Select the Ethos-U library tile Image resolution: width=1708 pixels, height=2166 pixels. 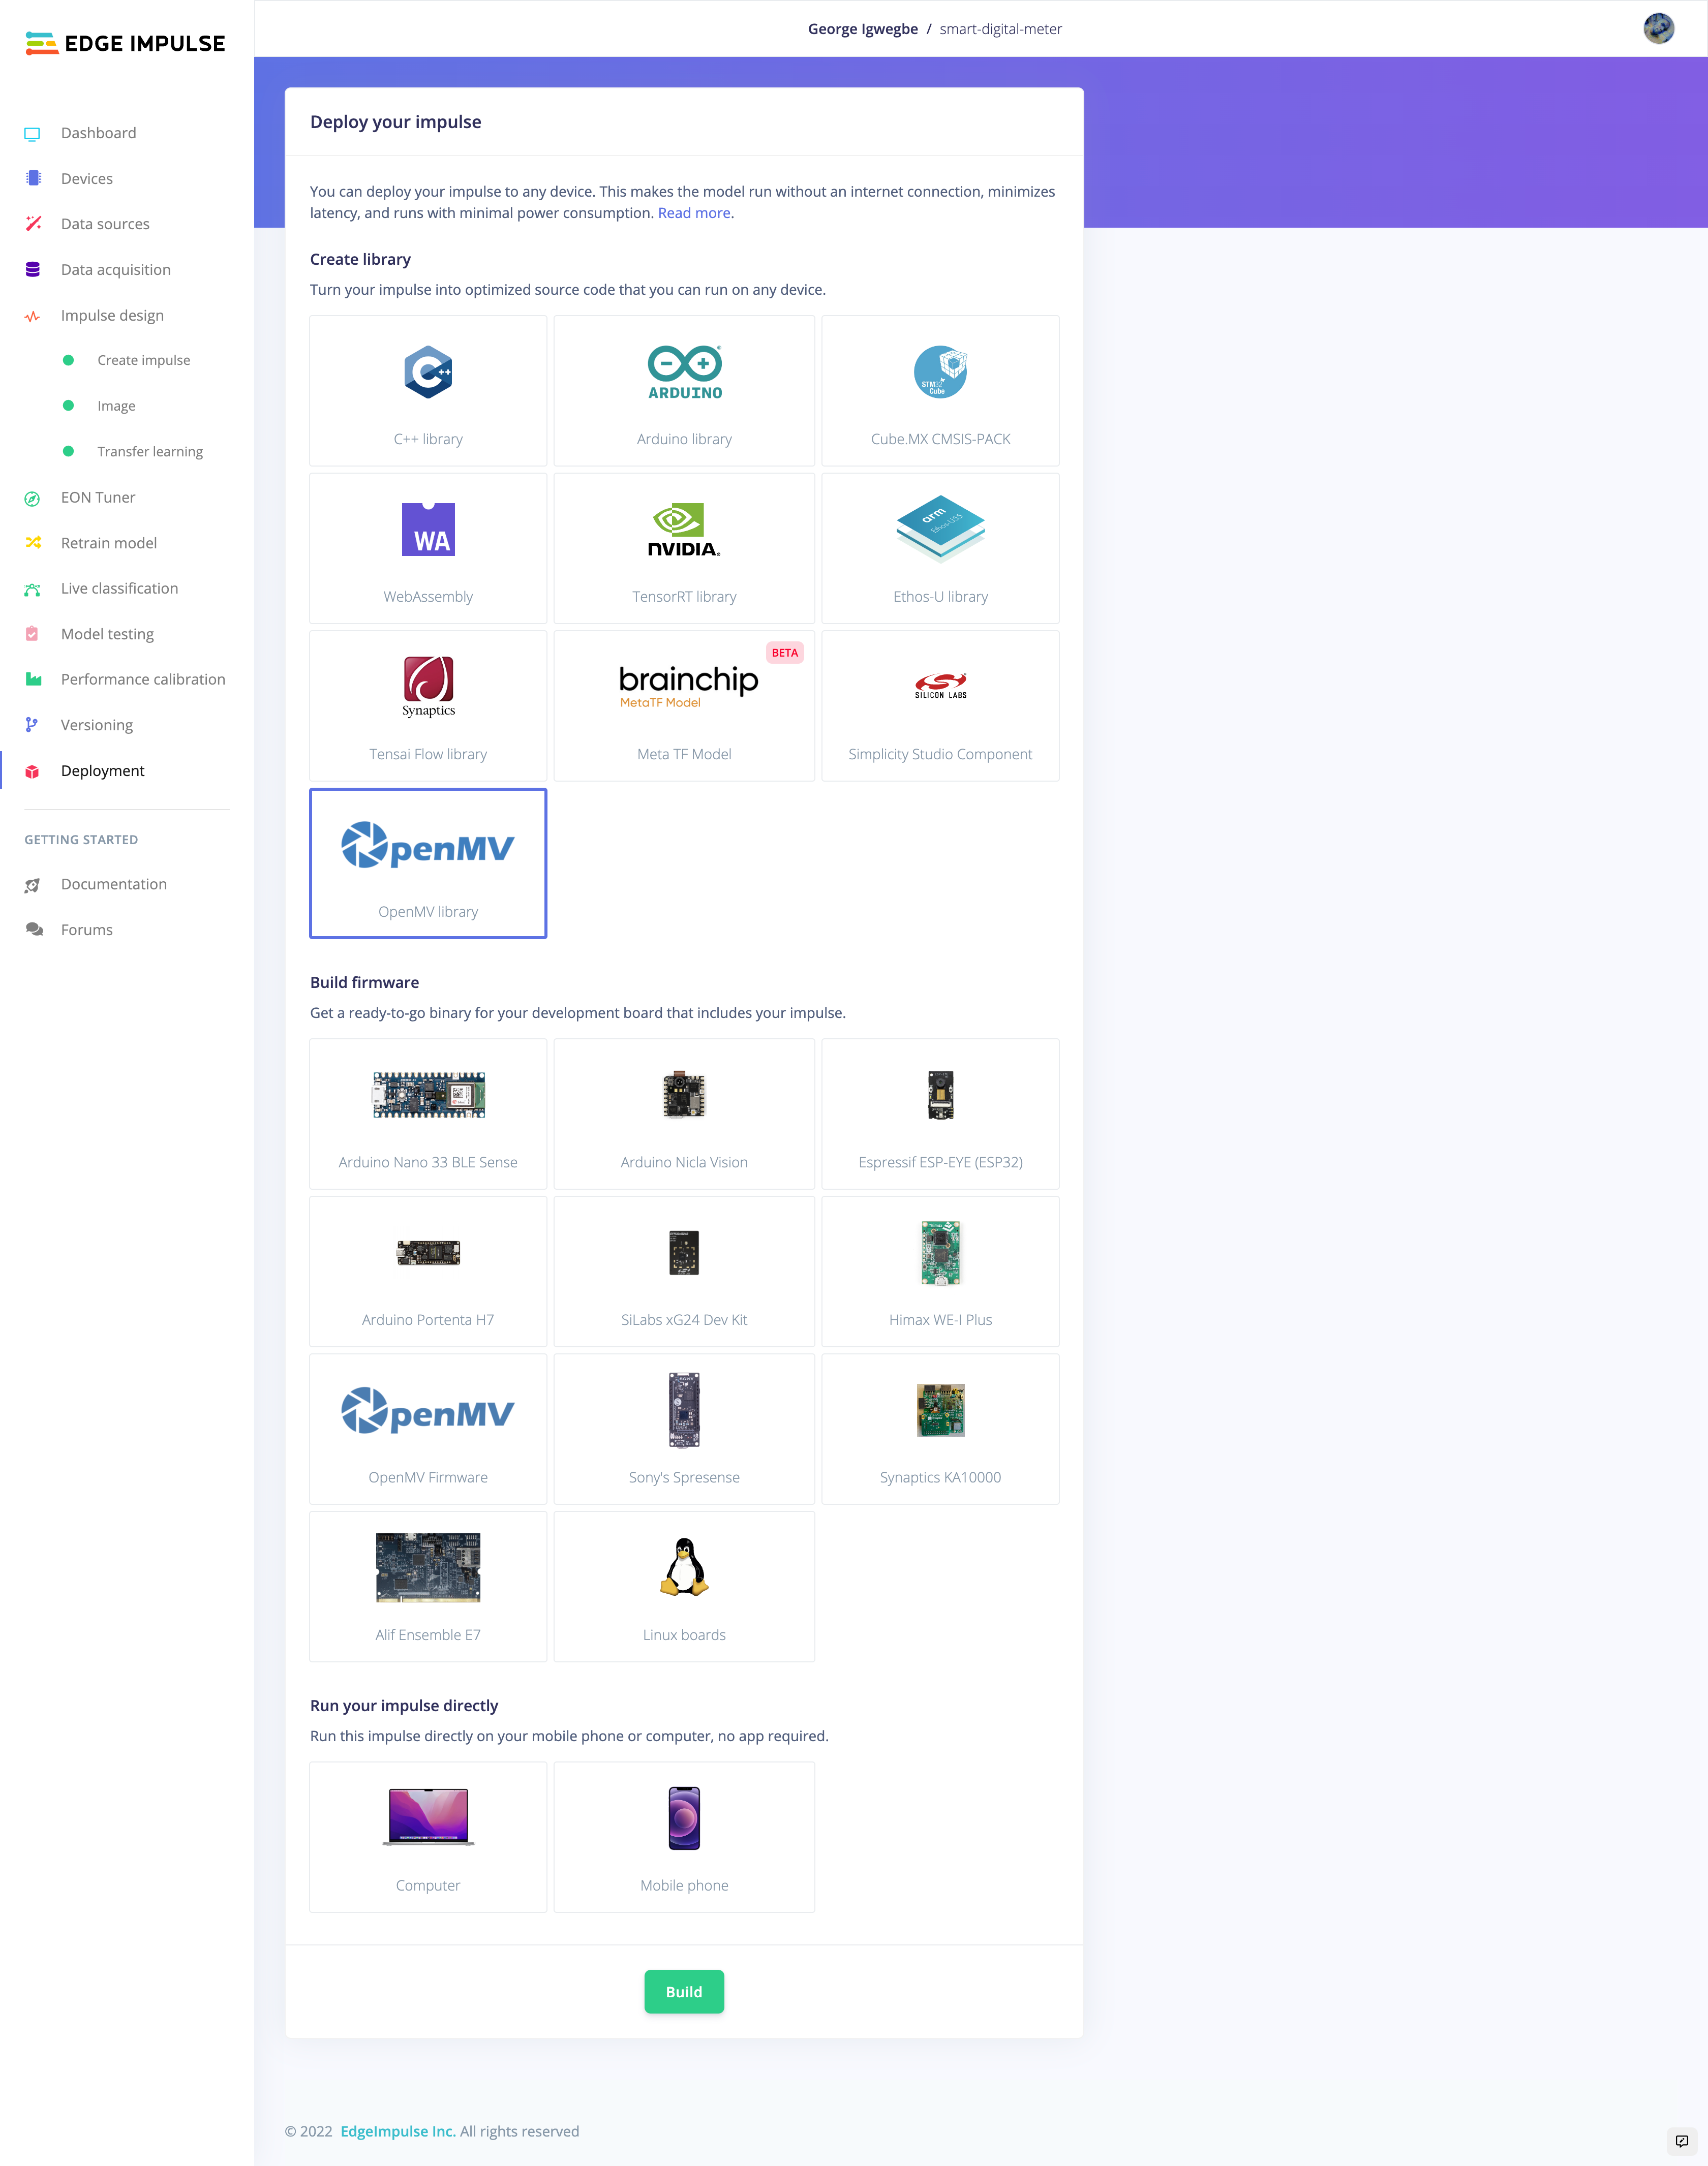pos(940,548)
